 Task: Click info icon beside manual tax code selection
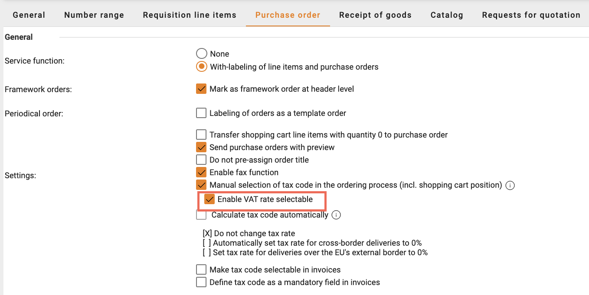(x=510, y=186)
